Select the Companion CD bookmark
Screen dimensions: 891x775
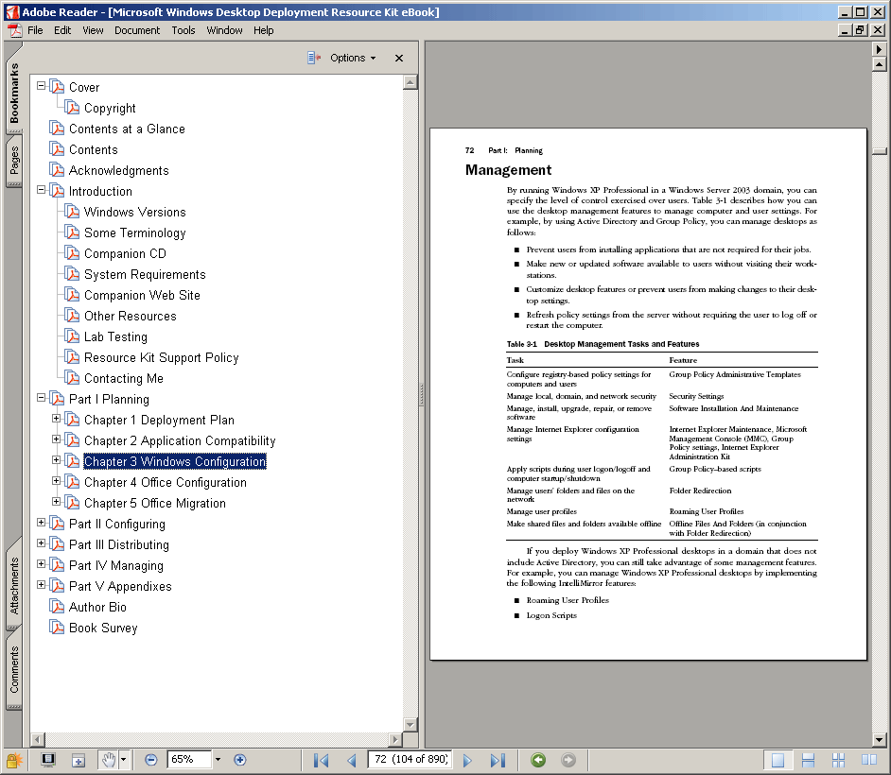[x=125, y=254]
